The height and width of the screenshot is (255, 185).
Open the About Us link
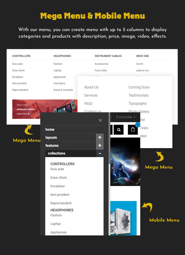(x=91, y=87)
